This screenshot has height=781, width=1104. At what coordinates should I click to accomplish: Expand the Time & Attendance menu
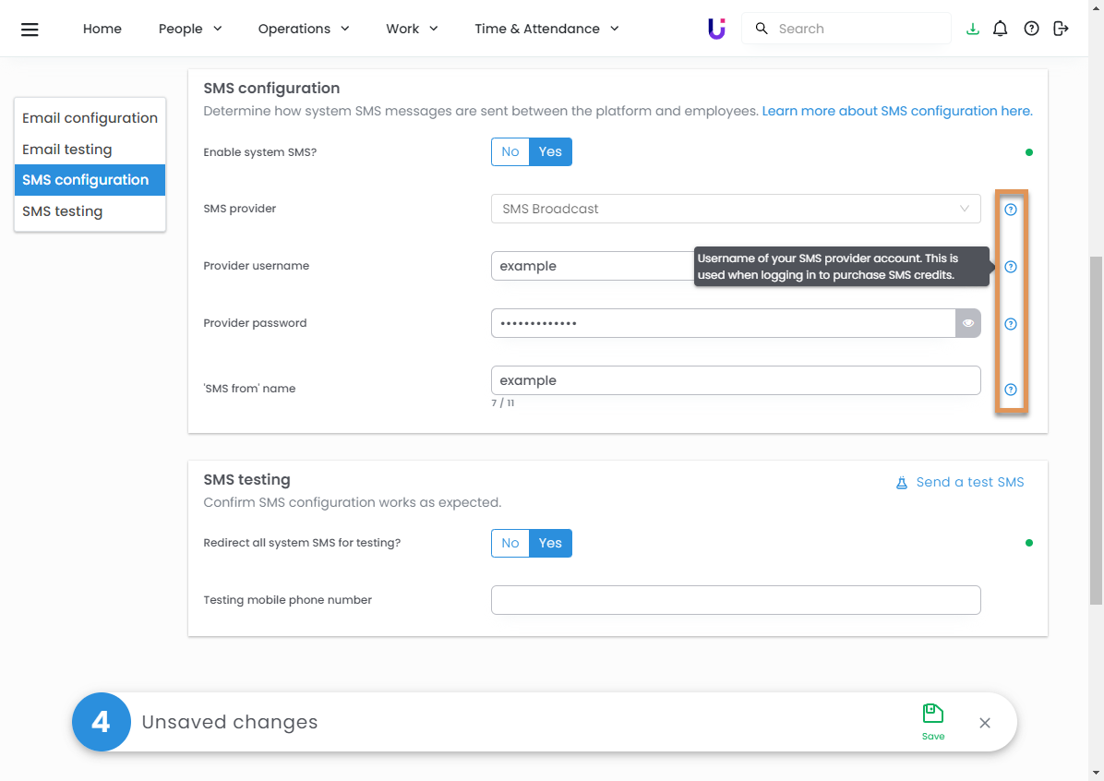pyautogui.click(x=546, y=29)
